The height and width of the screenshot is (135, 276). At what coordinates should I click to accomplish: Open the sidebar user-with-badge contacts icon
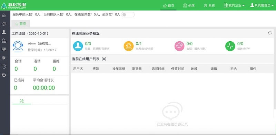pos(4,41)
